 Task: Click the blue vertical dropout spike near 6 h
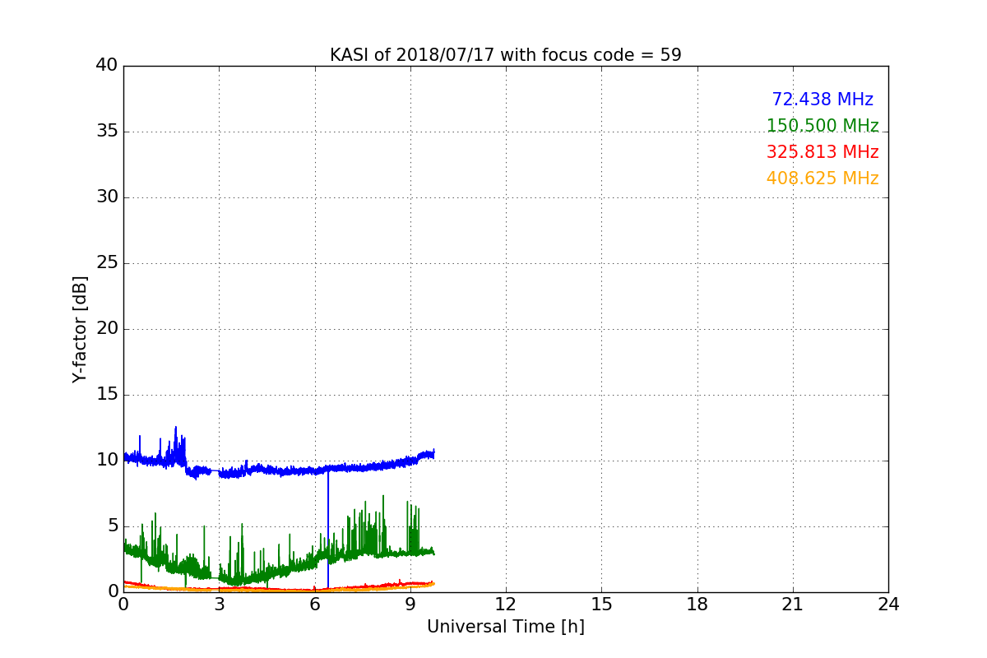(328, 531)
